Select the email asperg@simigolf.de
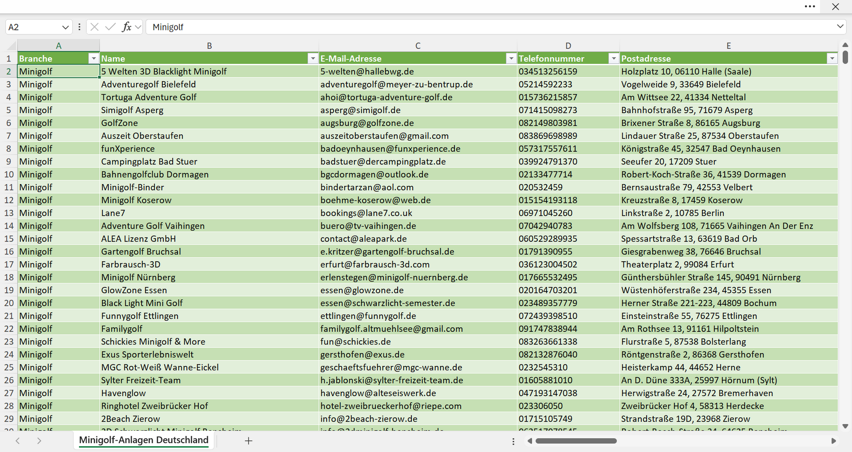This screenshot has width=852, height=452. click(x=418, y=110)
